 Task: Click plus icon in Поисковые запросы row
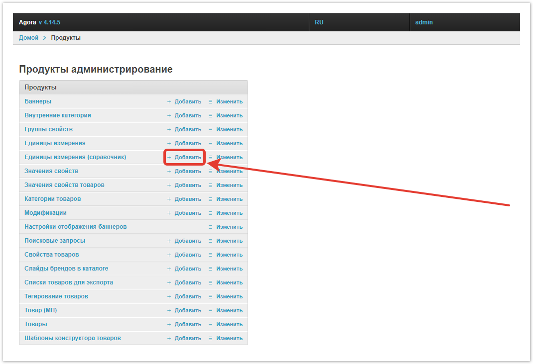tap(169, 241)
